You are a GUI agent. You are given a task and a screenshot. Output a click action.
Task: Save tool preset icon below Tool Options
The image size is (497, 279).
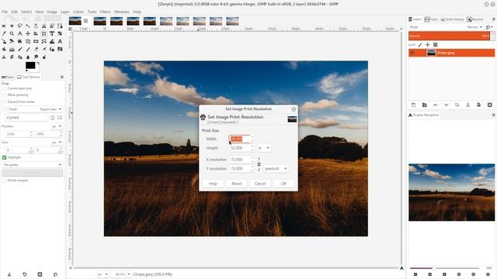tap(9, 274)
